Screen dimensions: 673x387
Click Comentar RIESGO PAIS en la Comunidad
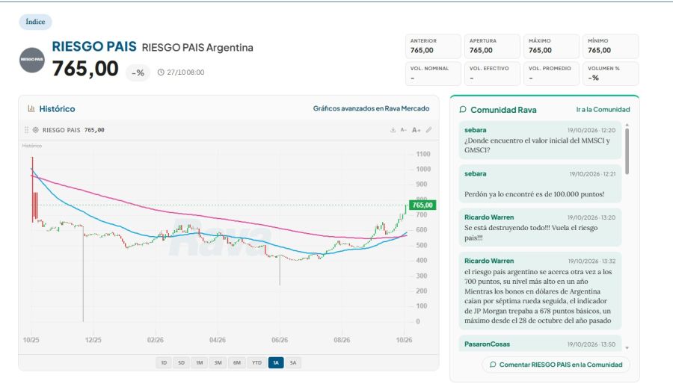point(556,365)
